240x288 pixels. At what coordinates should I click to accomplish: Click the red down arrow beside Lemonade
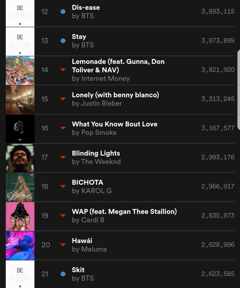click(63, 70)
